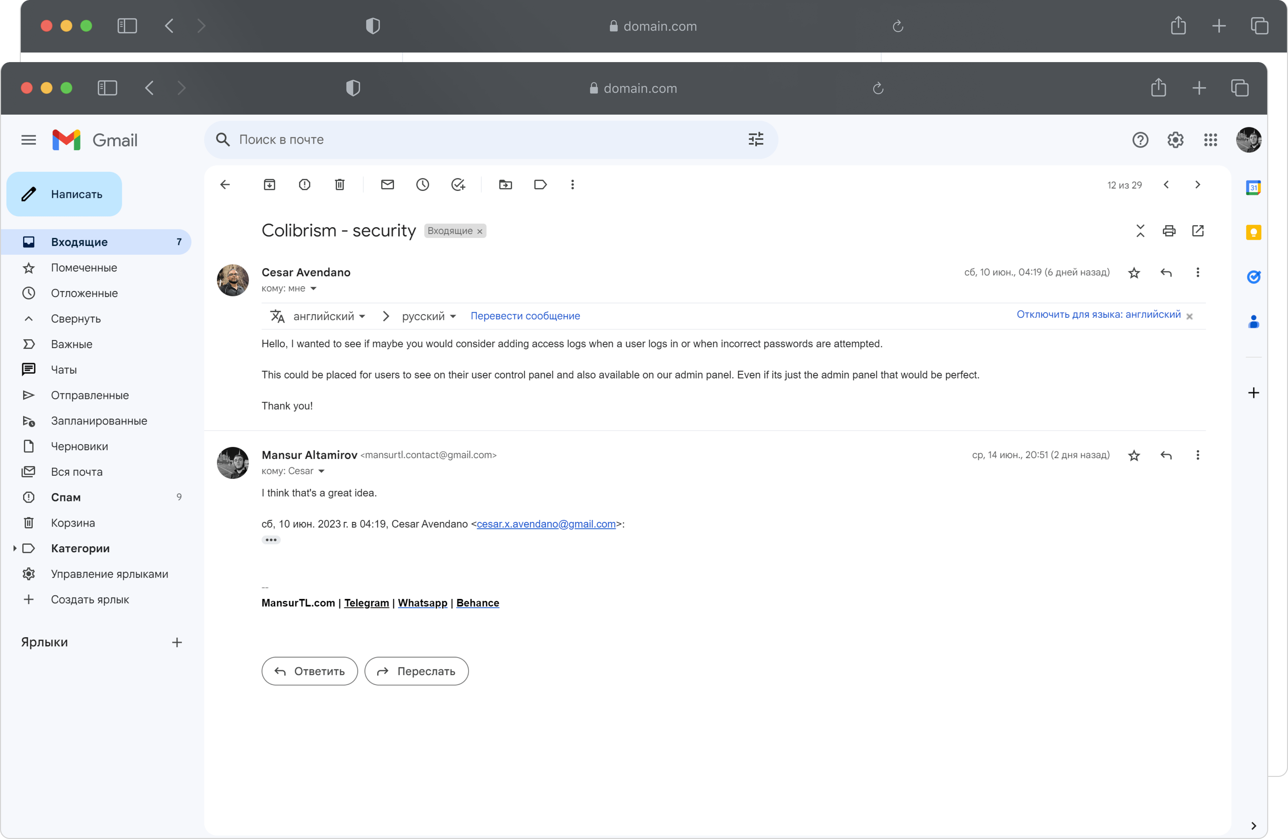Compose a new email with Написать

[64, 194]
